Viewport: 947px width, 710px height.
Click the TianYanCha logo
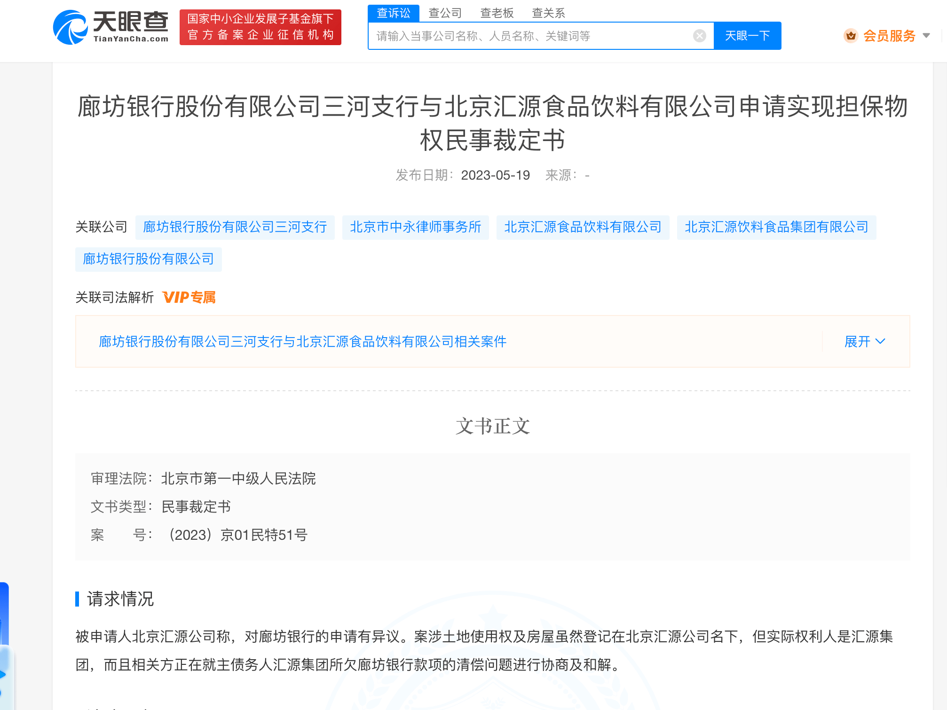point(111,27)
